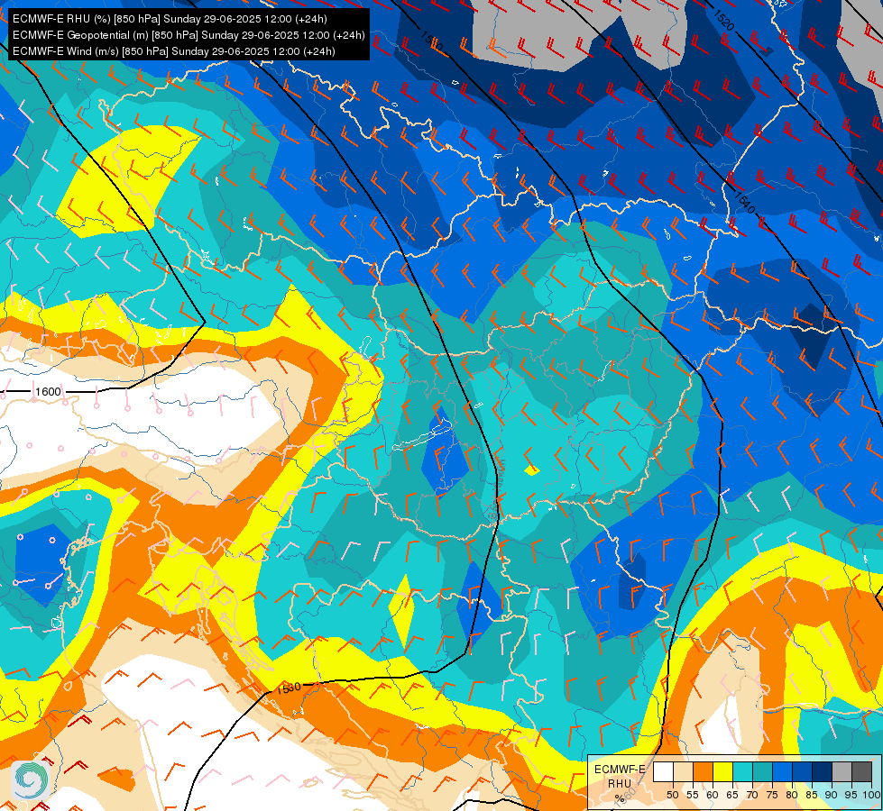Click the light gray 90-95 legend swatch
This screenshot has width=883, height=811.
coord(842,771)
